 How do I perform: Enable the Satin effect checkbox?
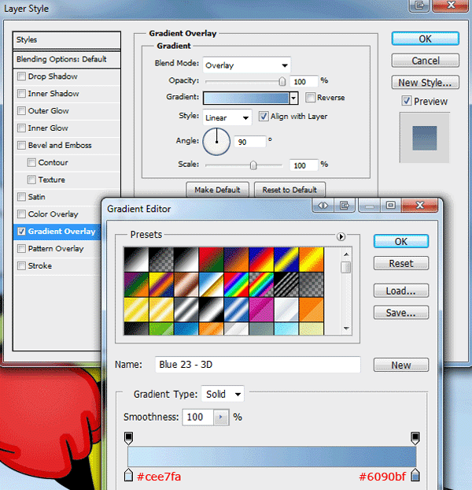coord(21,197)
